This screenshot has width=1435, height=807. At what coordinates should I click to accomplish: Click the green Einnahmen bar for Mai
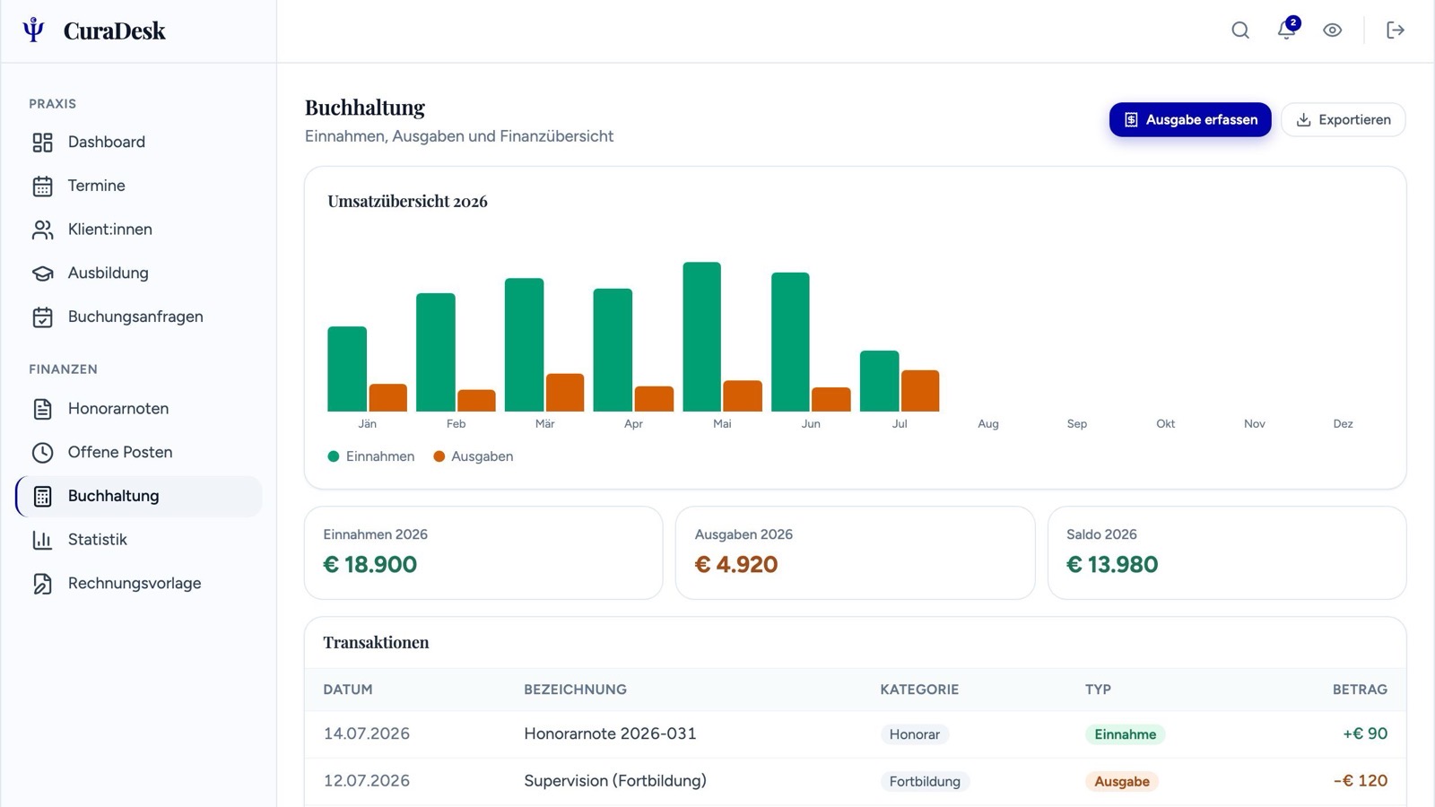point(701,337)
